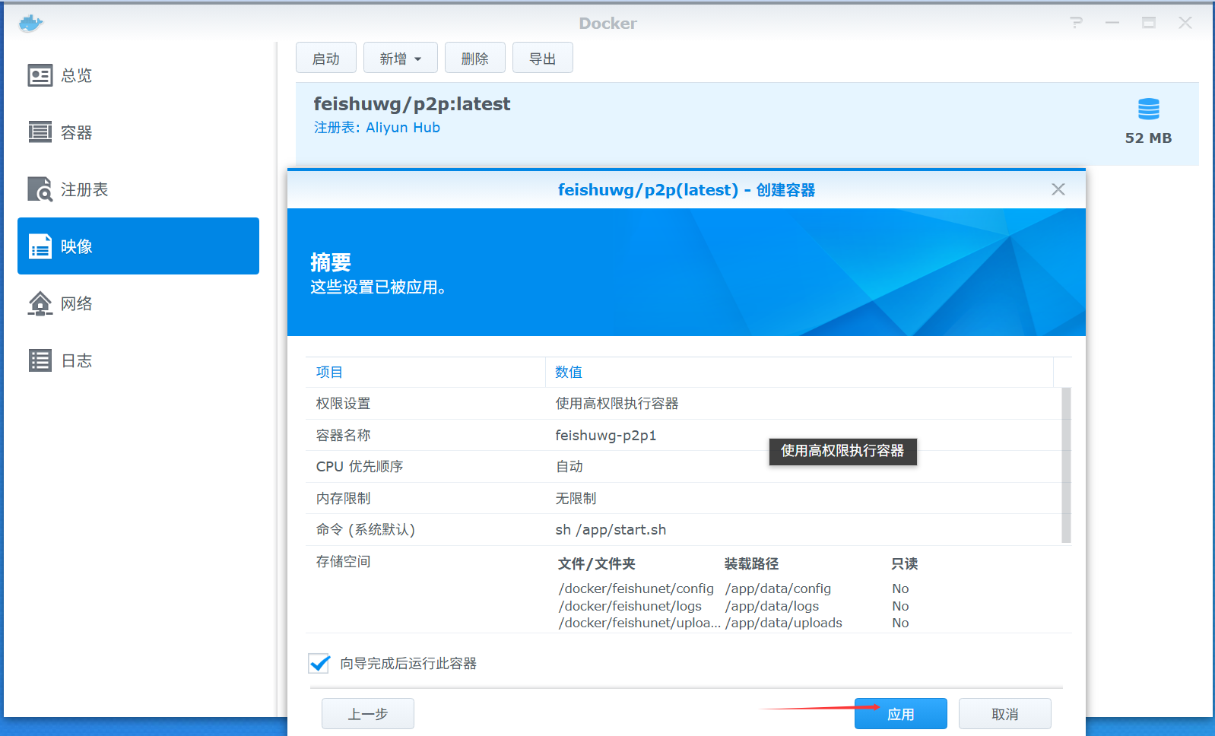
Task: Click the summary table vertical scrollbar
Action: pos(1066,465)
